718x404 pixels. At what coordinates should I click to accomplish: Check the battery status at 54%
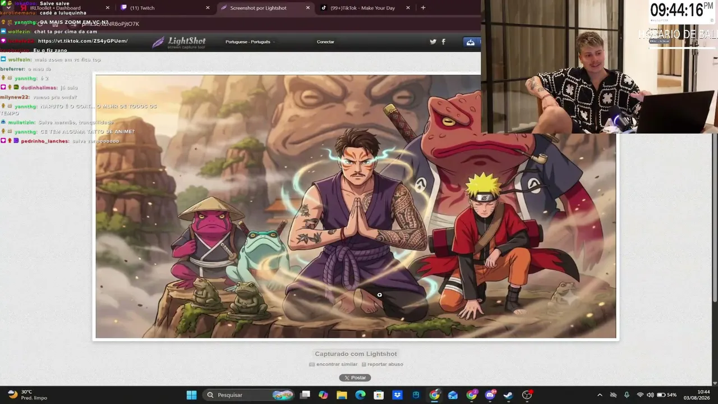pos(667,395)
